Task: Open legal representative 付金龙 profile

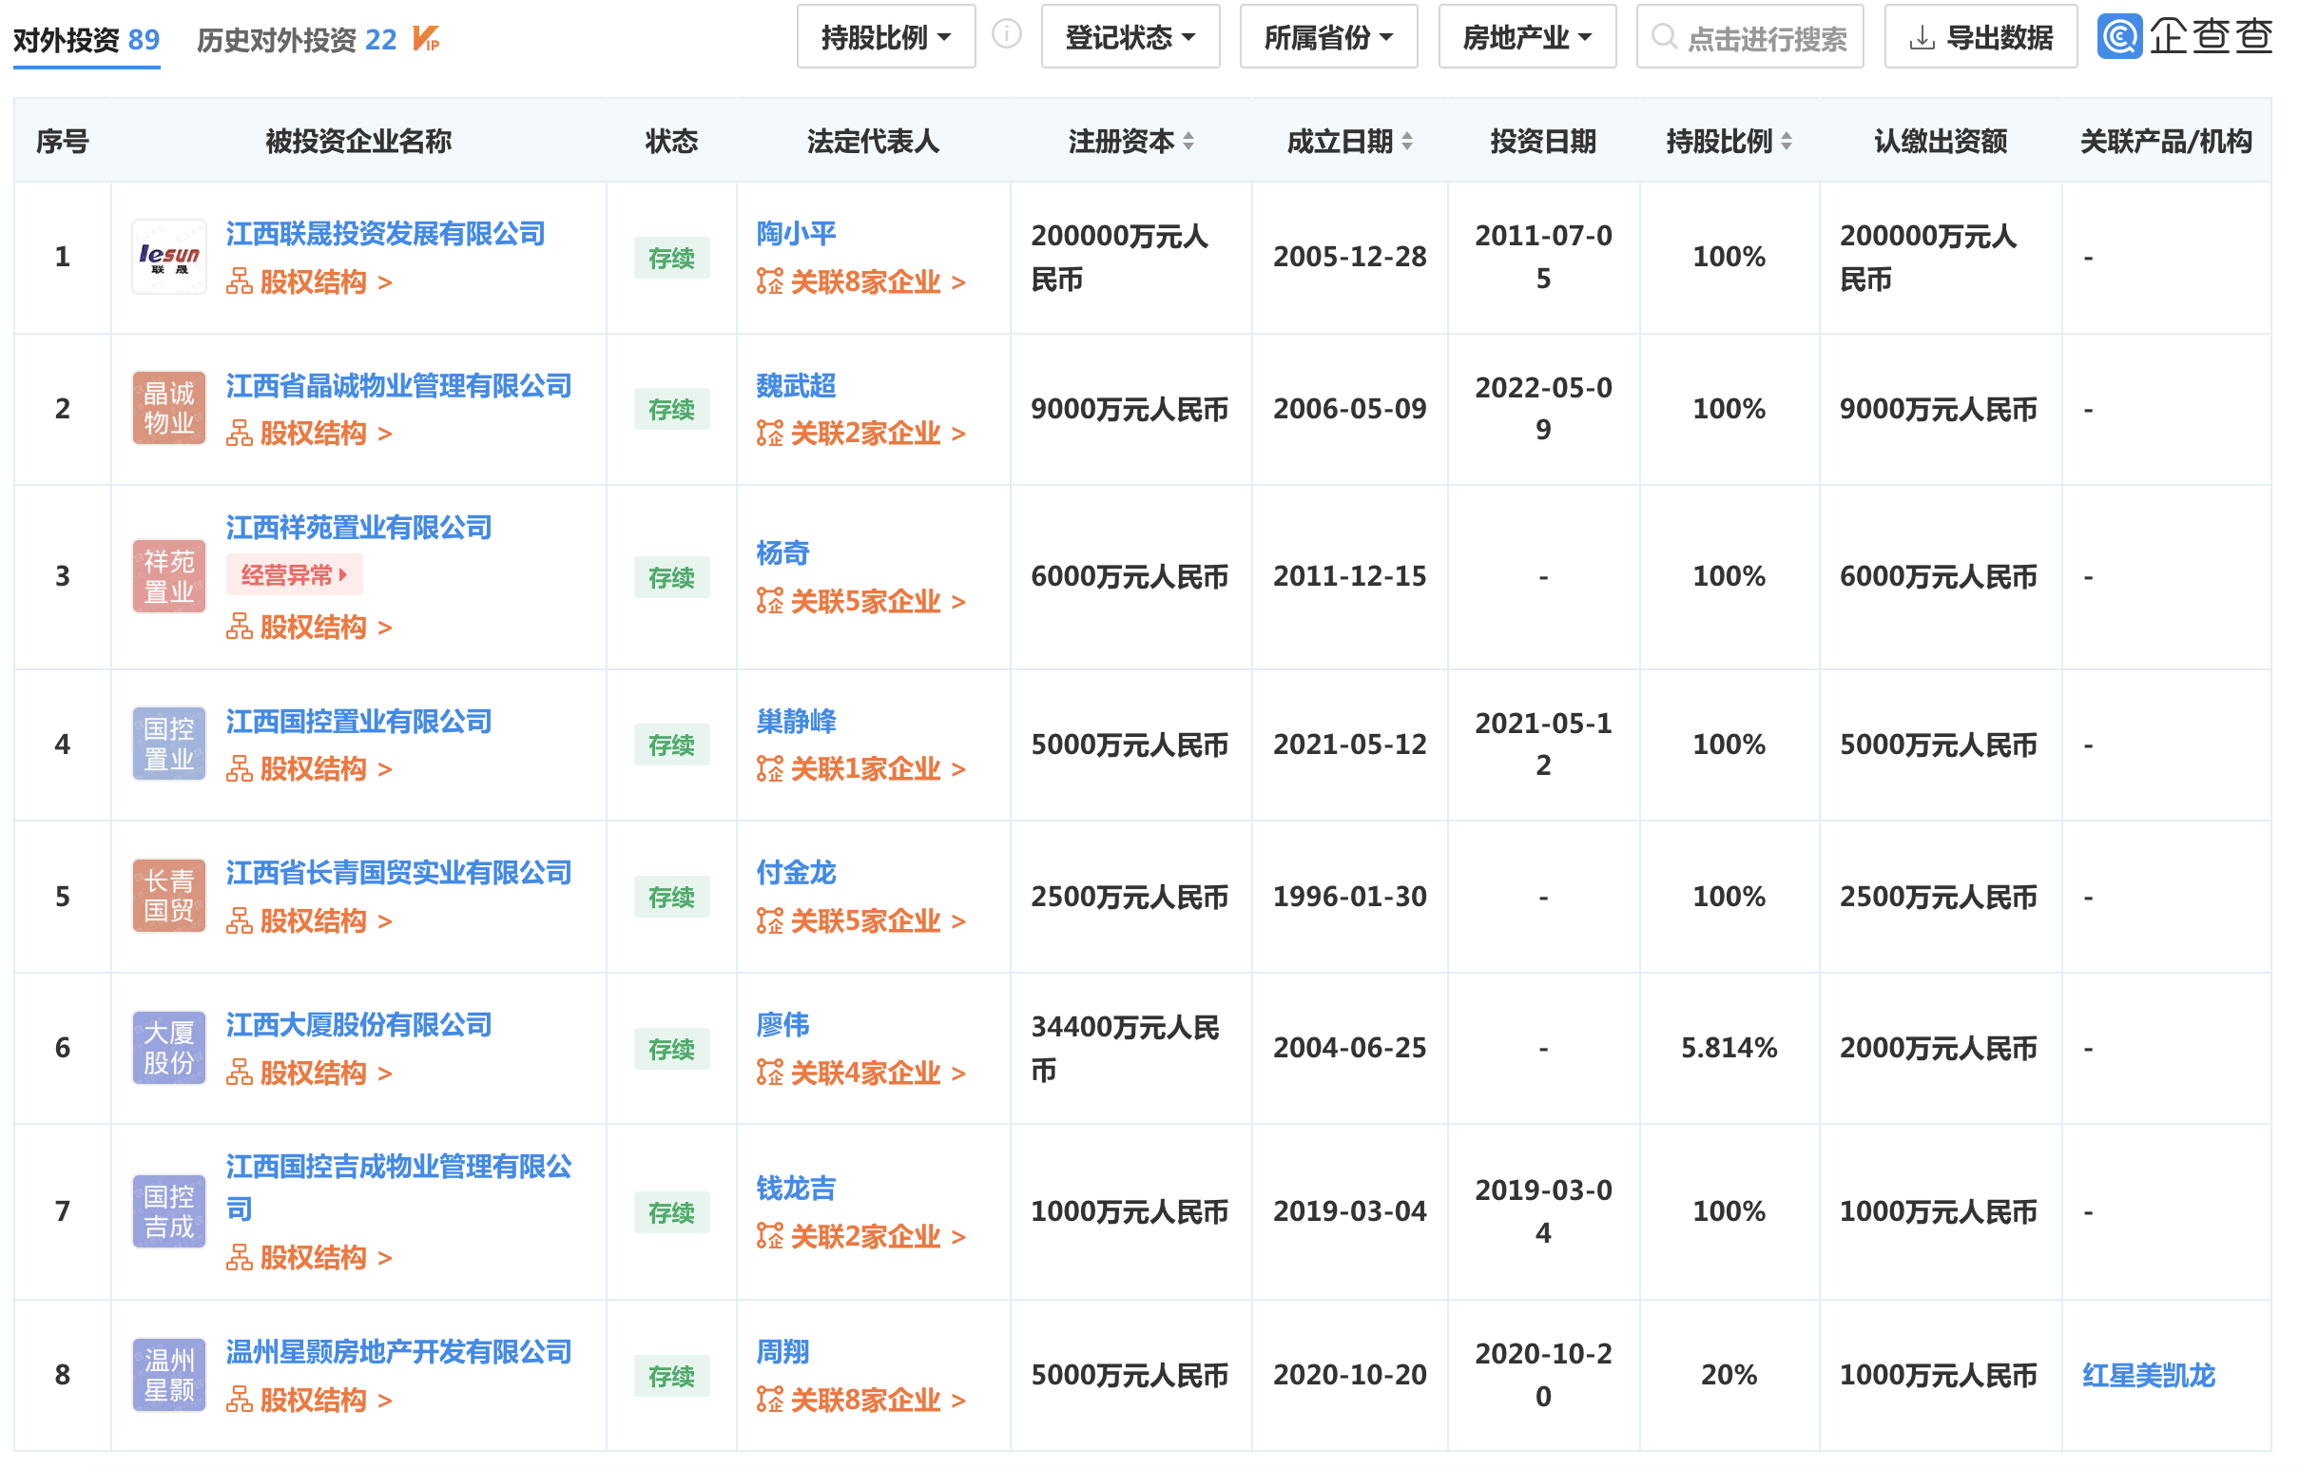Action: pos(796,873)
